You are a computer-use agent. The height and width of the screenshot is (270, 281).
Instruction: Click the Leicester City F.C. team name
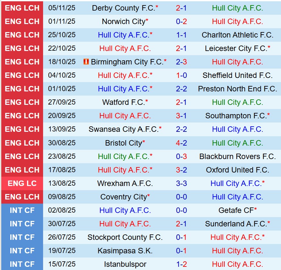[x=236, y=48]
